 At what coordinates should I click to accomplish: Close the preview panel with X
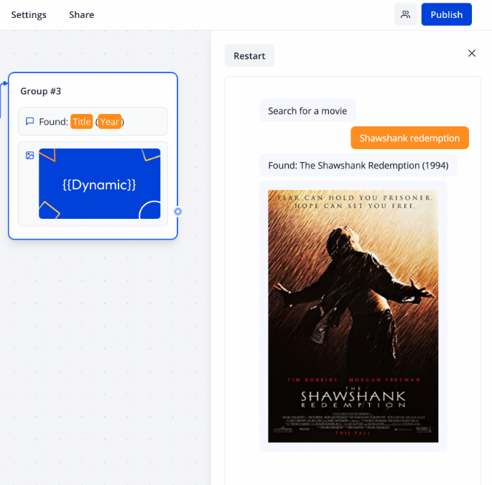pos(472,53)
